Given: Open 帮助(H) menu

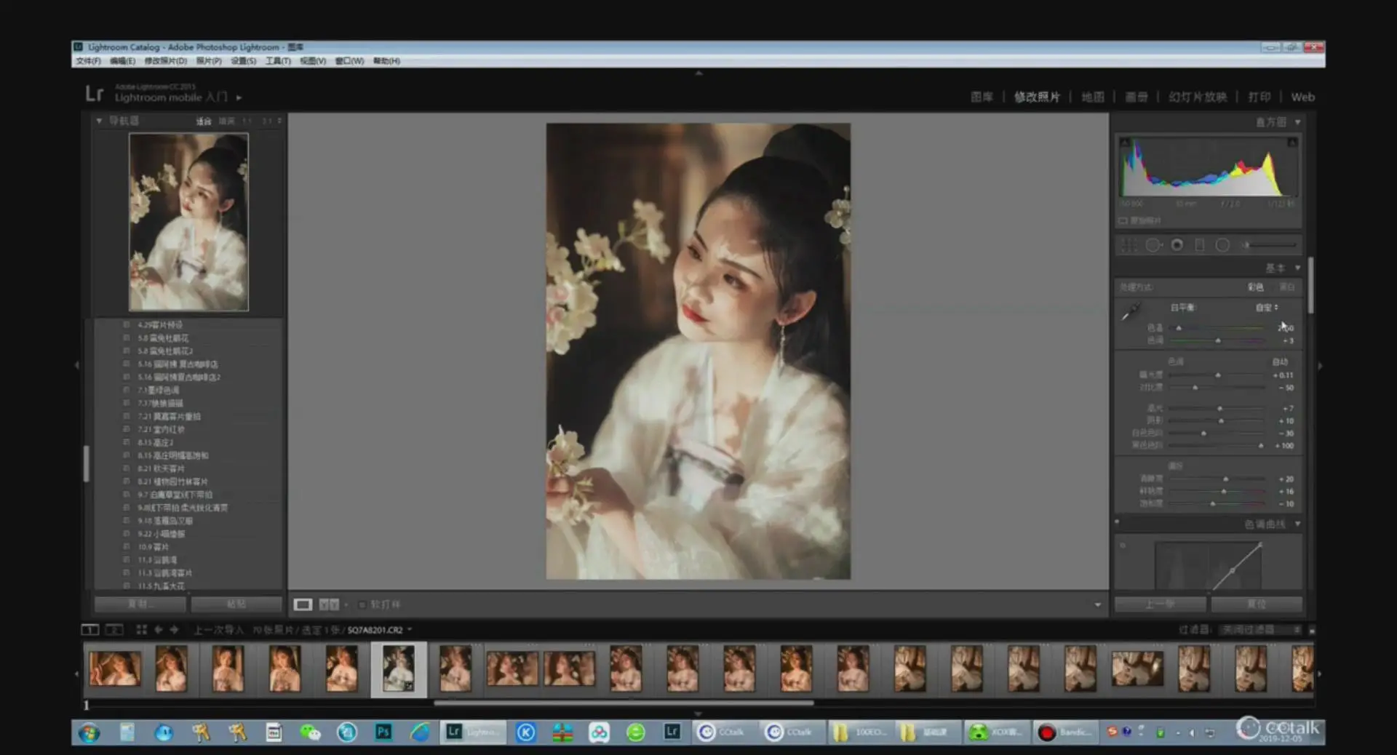Looking at the screenshot, I should (386, 61).
